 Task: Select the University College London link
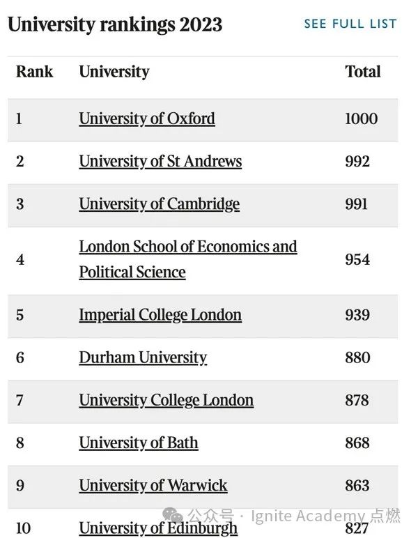point(166,401)
